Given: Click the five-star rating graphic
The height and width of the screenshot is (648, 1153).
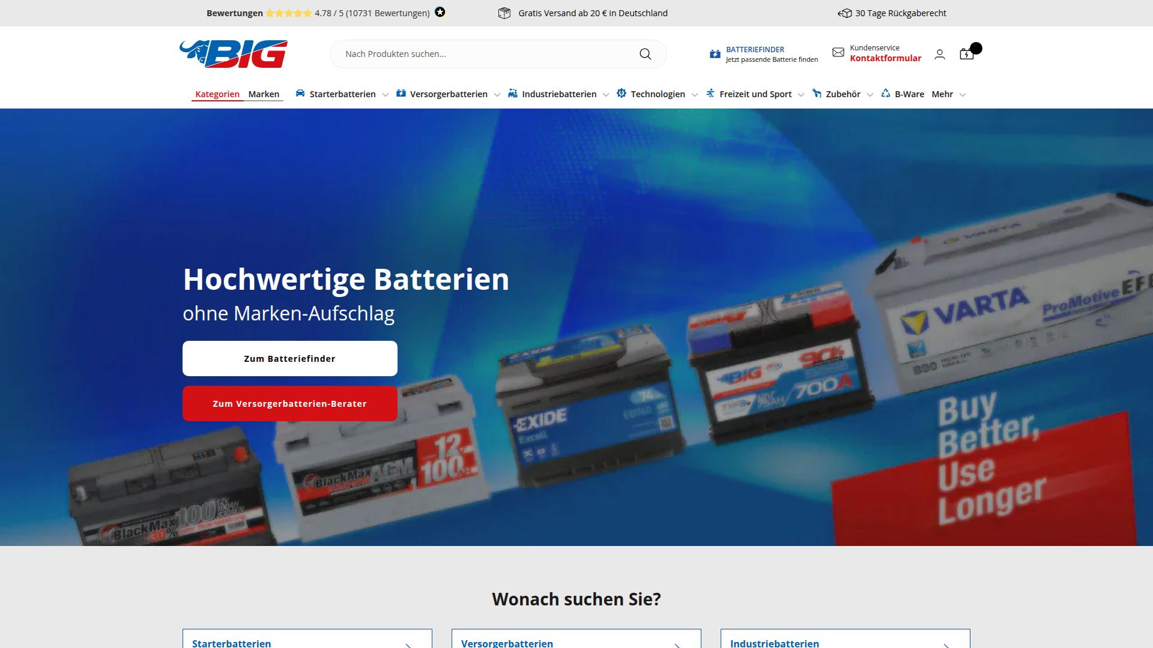Looking at the screenshot, I should pos(289,13).
